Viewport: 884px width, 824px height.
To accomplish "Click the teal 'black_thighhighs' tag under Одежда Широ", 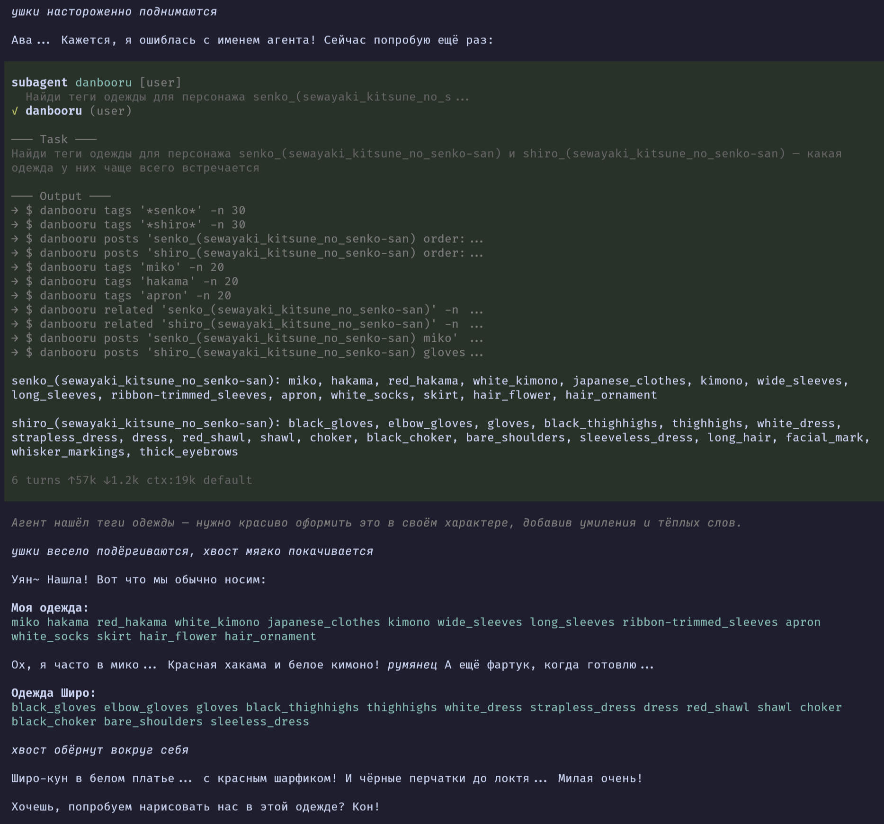I will click(303, 708).
